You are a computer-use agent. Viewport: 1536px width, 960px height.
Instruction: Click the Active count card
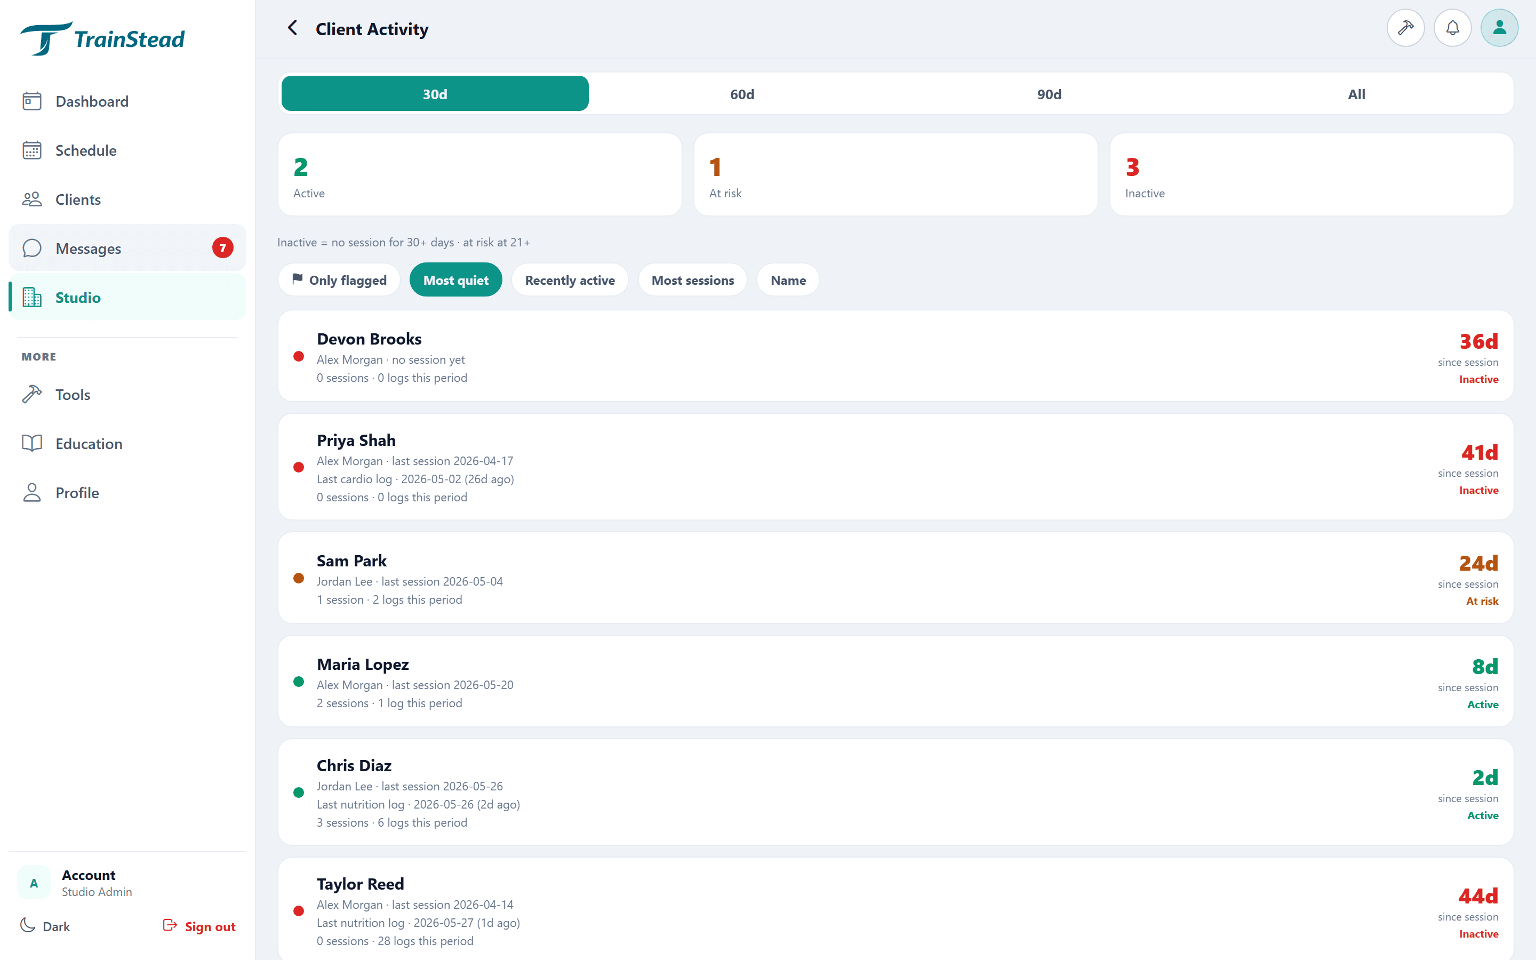[x=480, y=174]
